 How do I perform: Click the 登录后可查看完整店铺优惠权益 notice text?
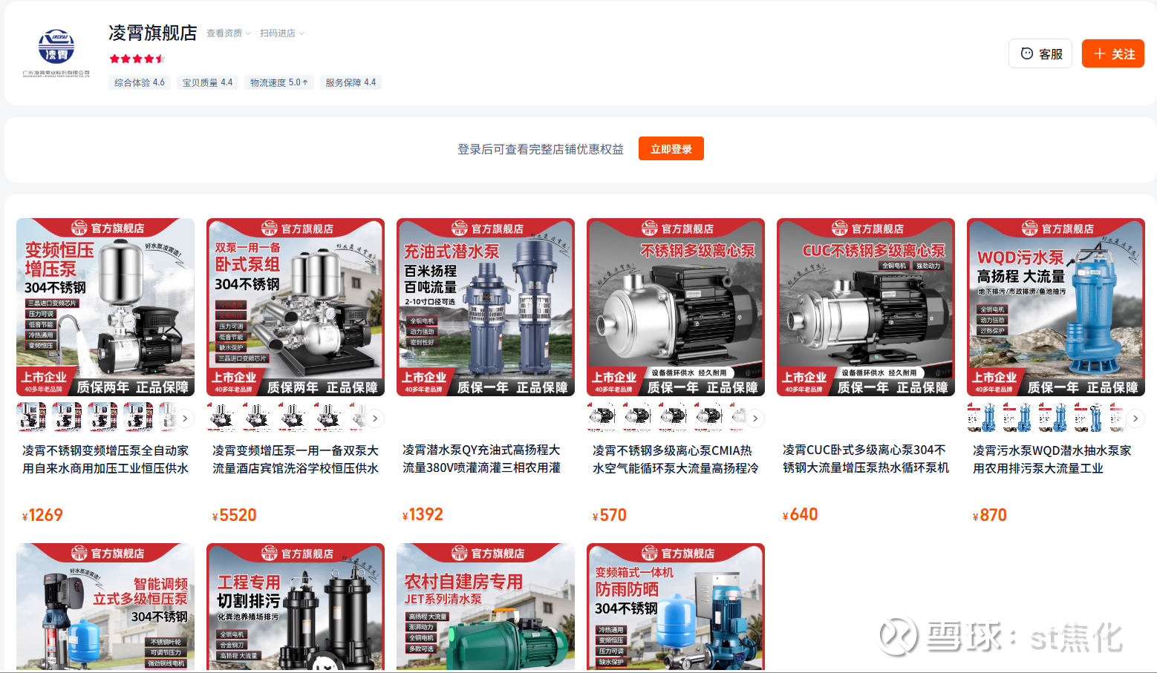(x=541, y=149)
